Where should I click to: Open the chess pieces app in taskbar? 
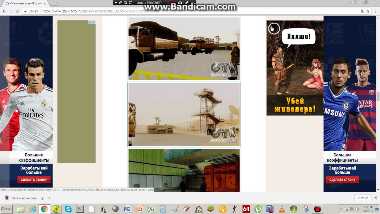pos(104,209)
